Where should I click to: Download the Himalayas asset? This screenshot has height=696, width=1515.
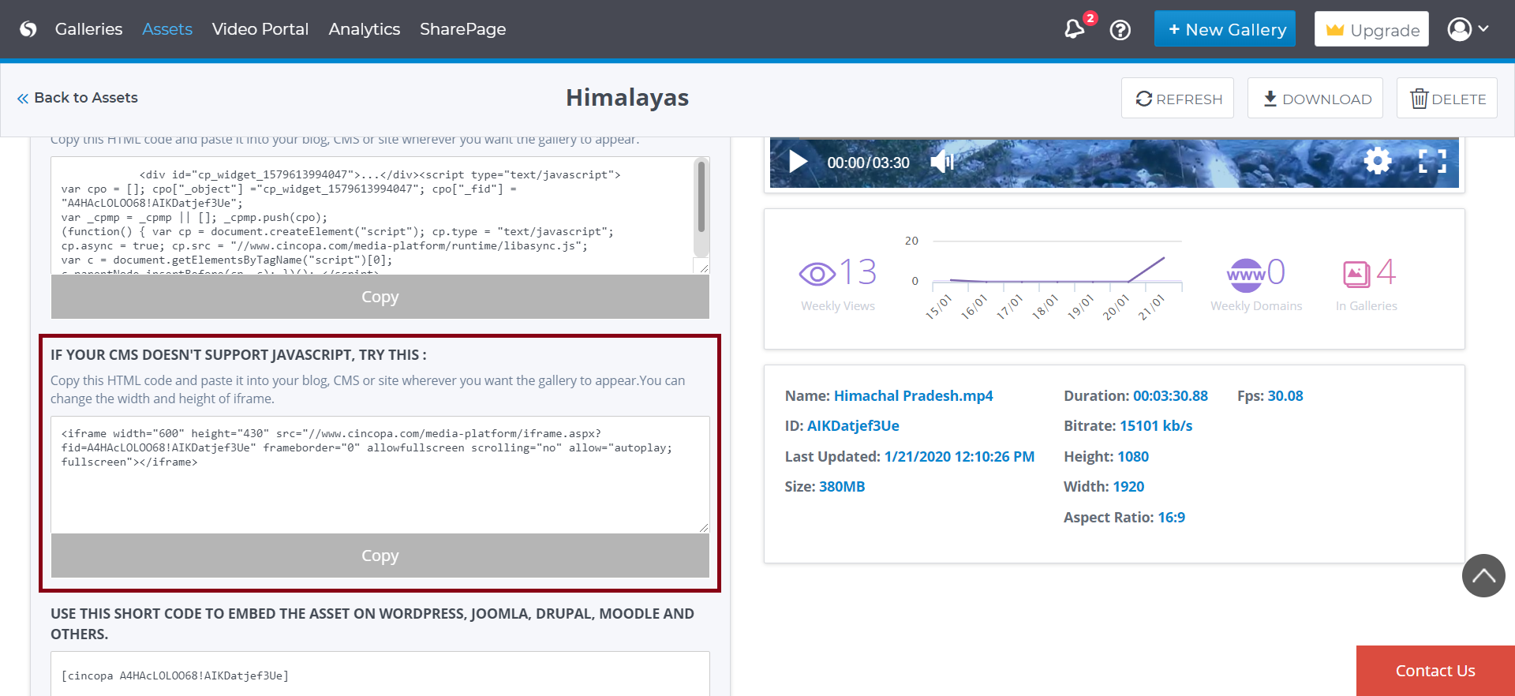coord(1315,99)
